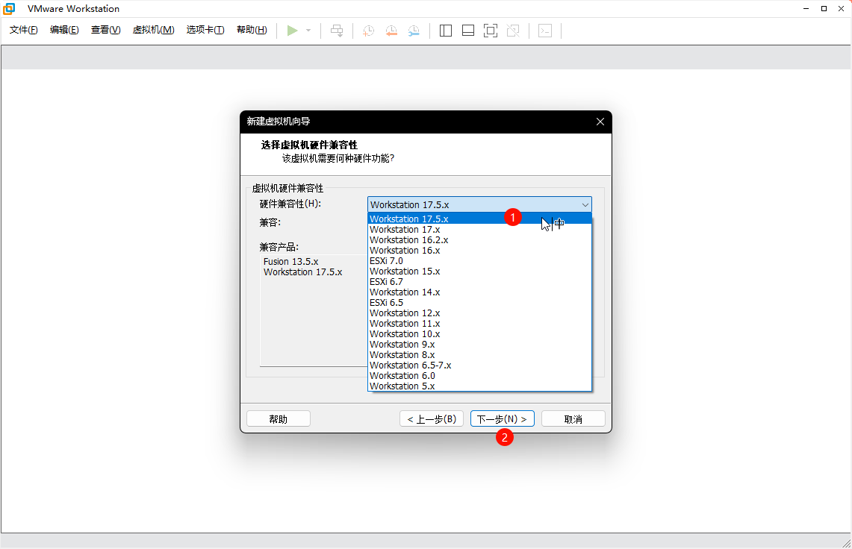Select Workstation 9.x option
Viewport: 852px width, 549px height.
[479, 345]
